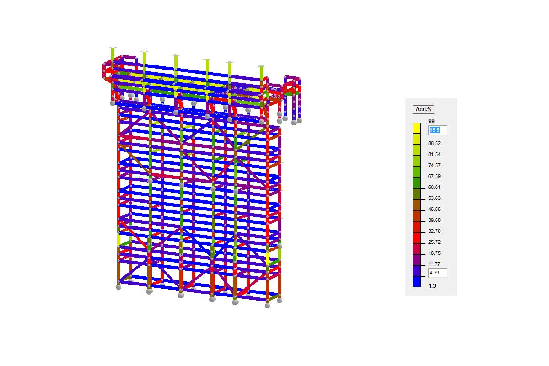Click the 88.52 legend value

(x=434, y=143)
